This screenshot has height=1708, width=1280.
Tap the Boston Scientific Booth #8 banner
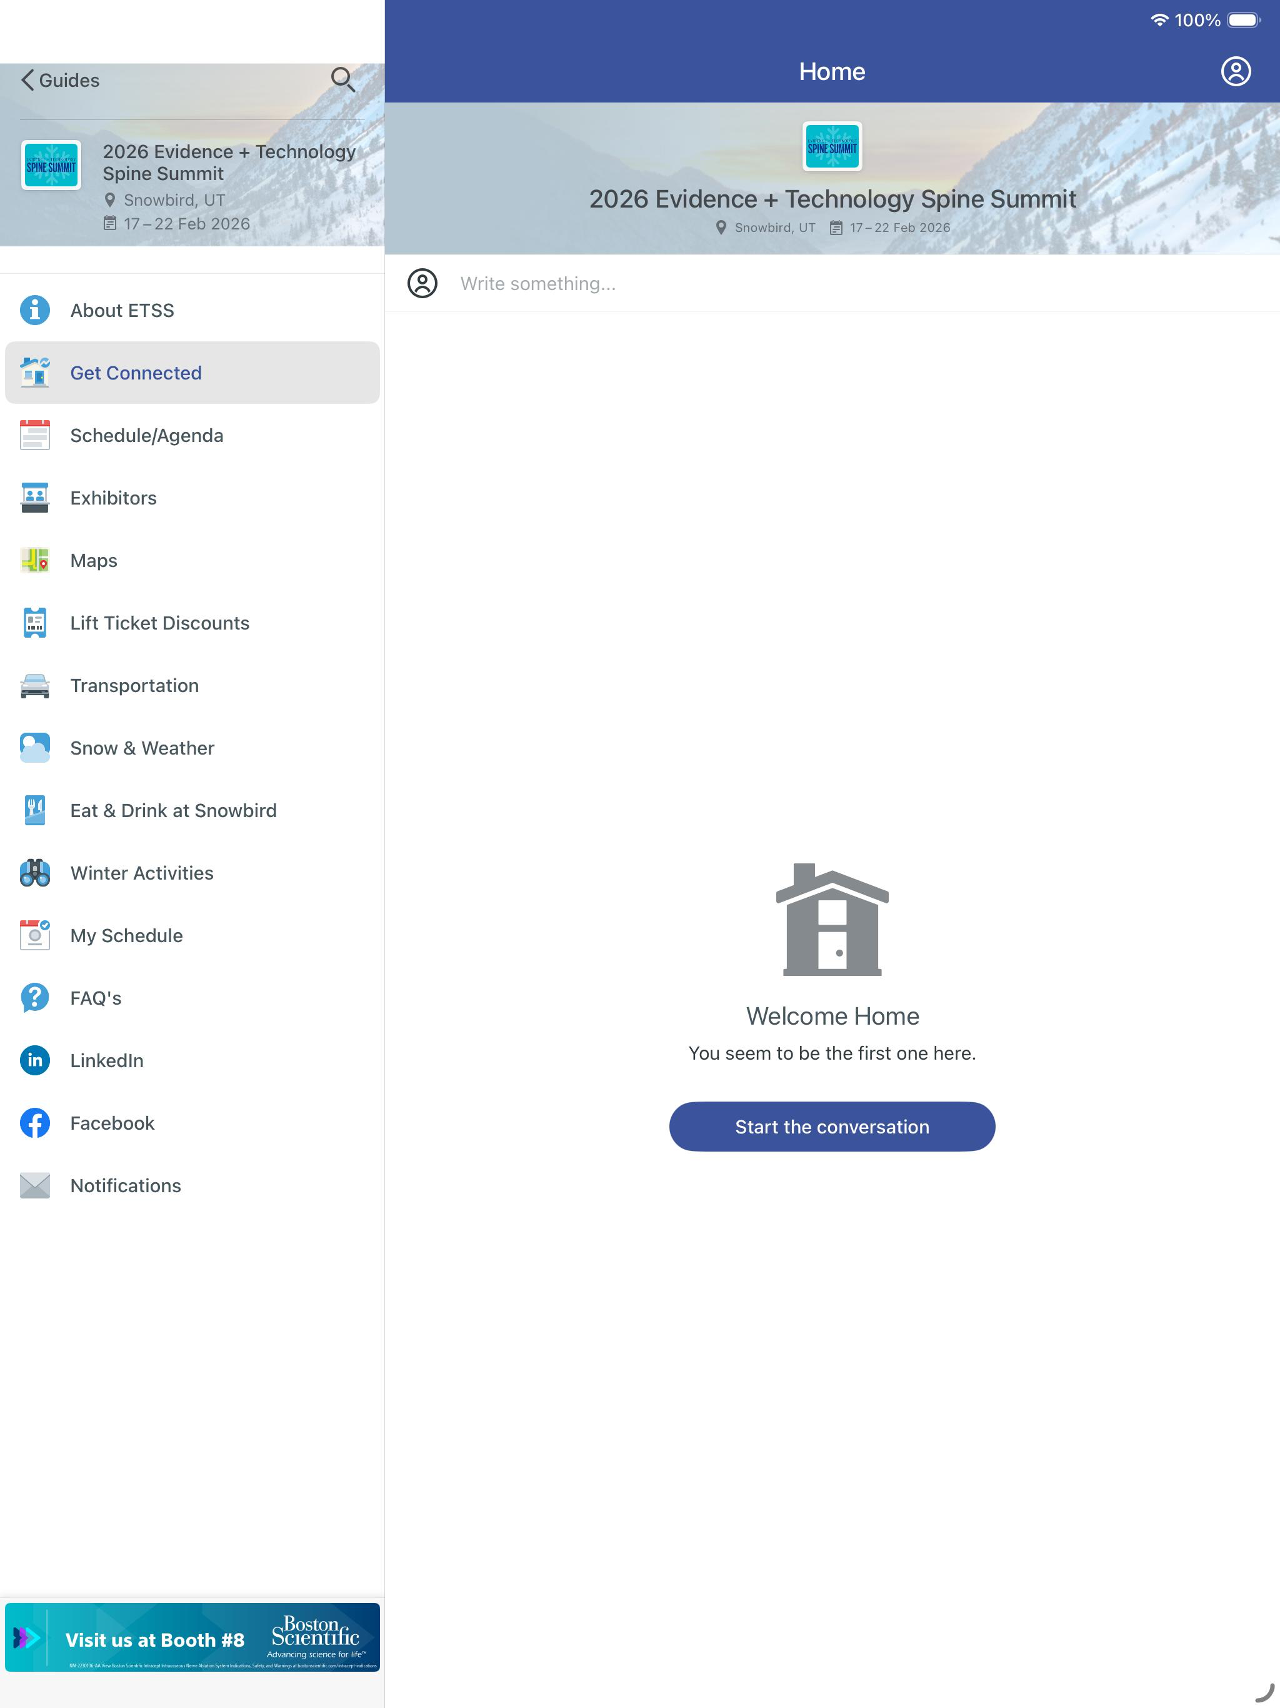(192, 1638)
